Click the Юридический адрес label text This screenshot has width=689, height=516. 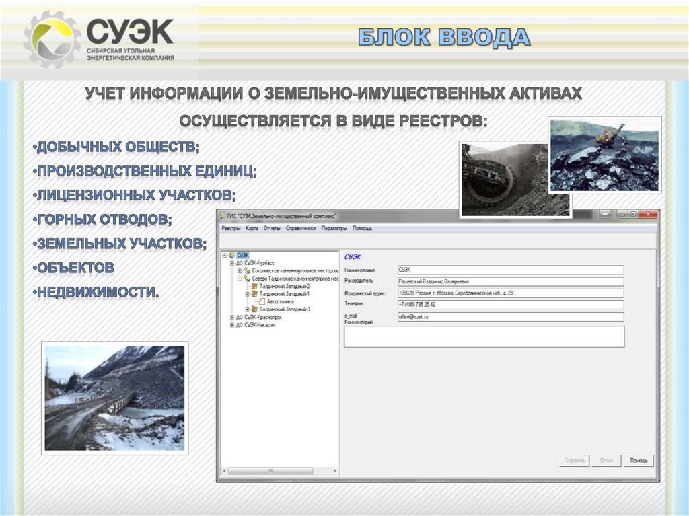click(365, 293)
